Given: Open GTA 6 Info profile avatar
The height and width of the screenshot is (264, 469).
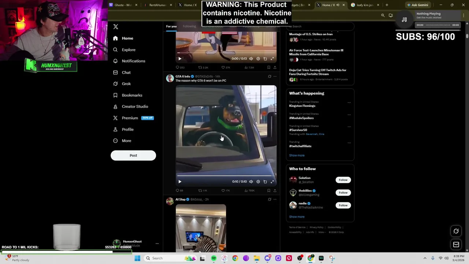Looking at the screenshot, I should pos(170,78).
